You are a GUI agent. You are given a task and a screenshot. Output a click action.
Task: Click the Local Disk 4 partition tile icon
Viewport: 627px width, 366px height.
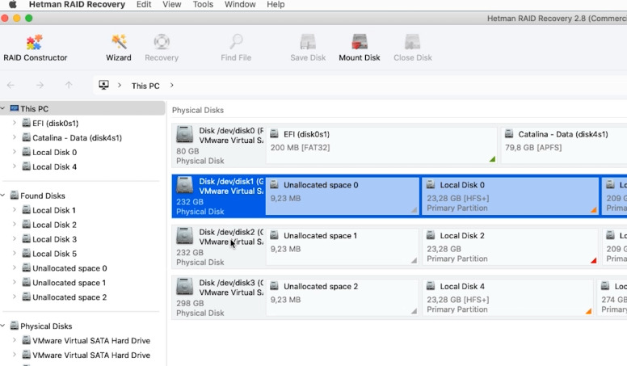[431, 286]
